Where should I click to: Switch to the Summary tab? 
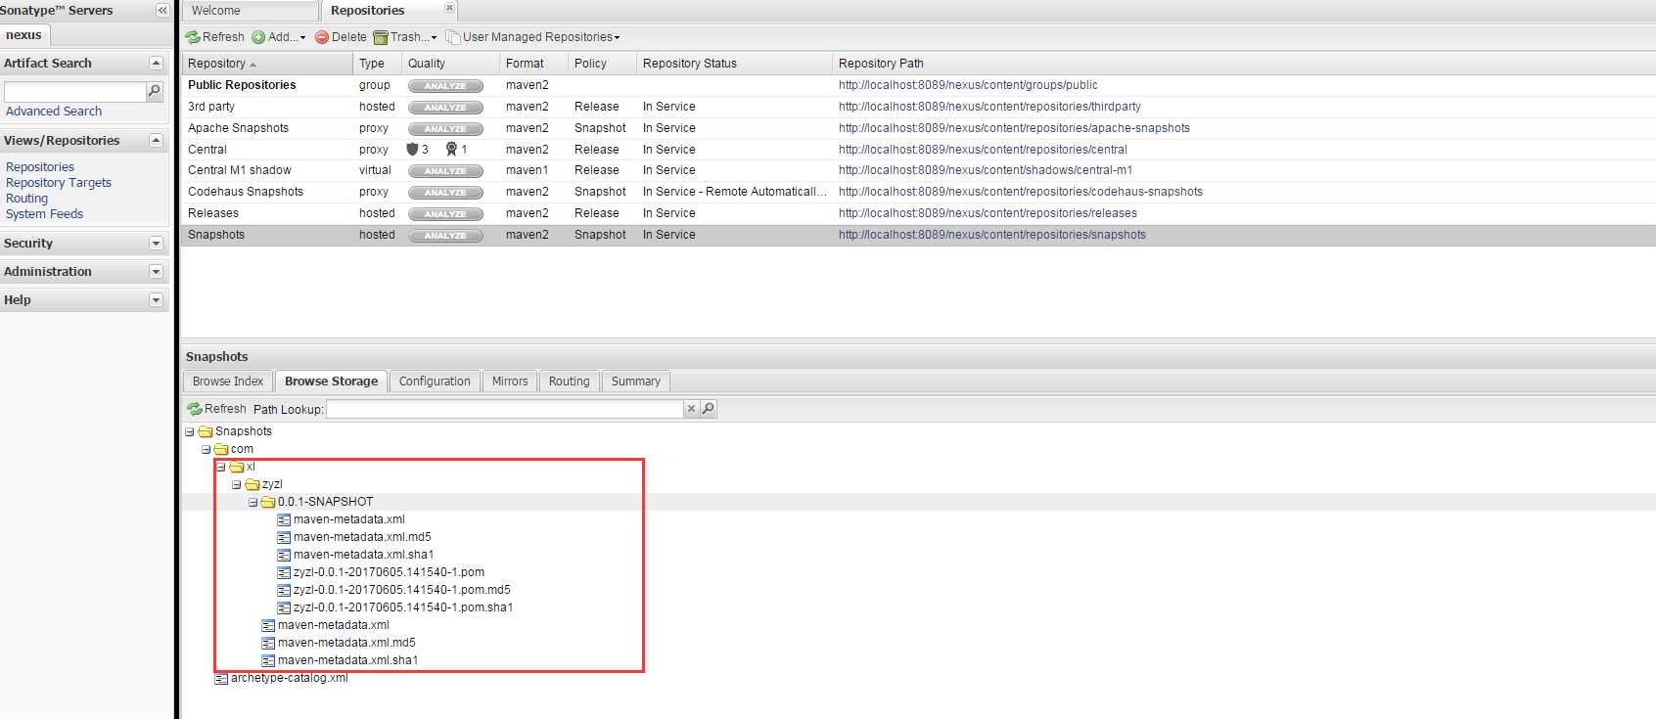tap(636, 382)
